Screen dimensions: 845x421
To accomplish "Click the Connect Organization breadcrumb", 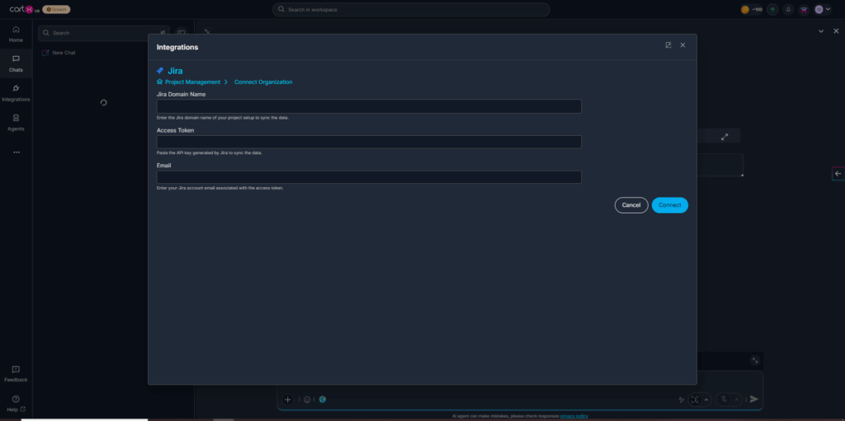I will coord(263,82).
